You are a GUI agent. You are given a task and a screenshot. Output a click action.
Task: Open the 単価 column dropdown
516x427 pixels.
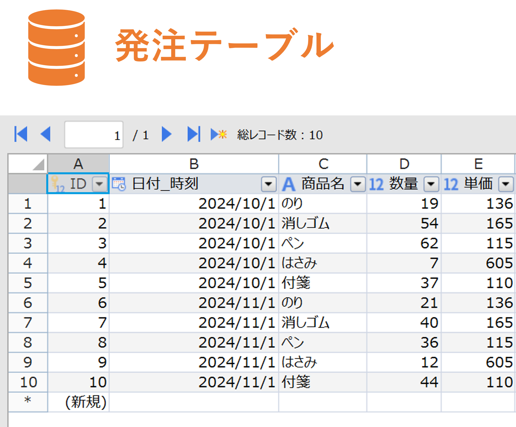[506, 184]
